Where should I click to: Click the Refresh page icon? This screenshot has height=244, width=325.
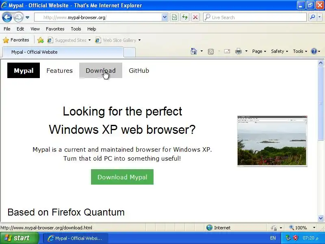pyautogui.click(x=185, y=17)
